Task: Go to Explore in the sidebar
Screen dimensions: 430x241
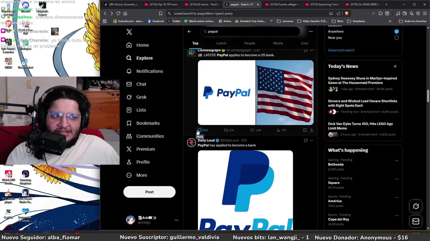Action: pos(139,58)
